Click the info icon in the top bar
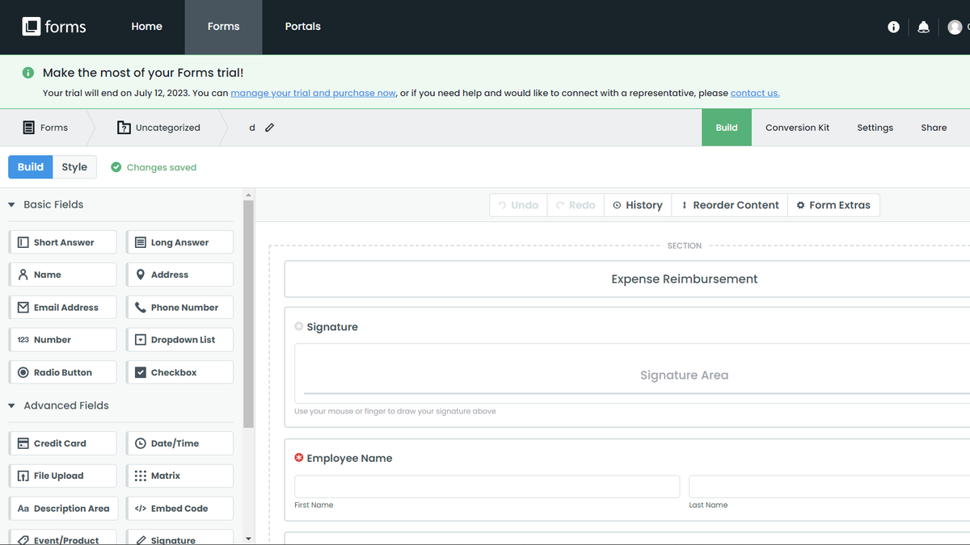Image resolution: width=970 pixels, height=545 pixels. click(892, 26)
